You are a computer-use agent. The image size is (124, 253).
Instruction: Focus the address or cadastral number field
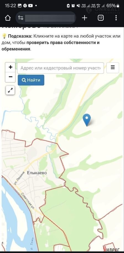[x=60, y=68]
